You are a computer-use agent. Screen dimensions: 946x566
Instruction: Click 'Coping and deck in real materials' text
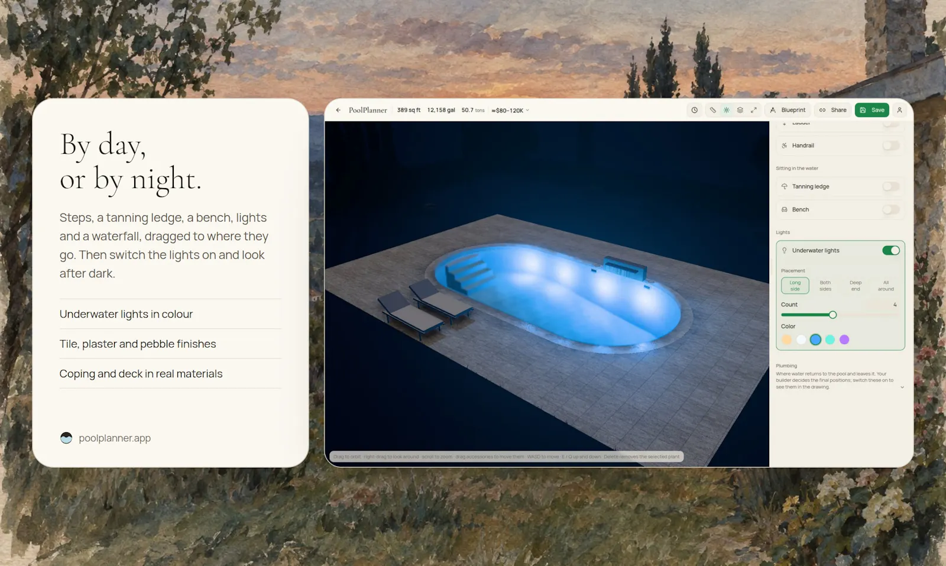141,374
